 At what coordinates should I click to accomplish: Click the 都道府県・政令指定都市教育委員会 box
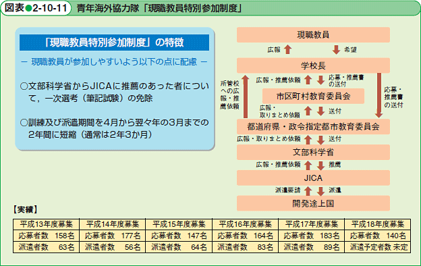tap(313, 126)
